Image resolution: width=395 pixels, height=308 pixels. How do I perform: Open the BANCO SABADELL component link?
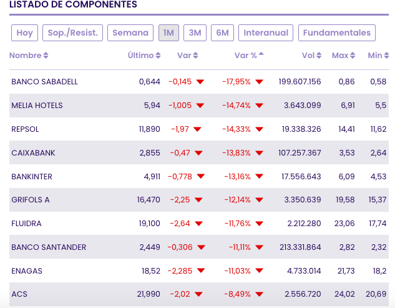(44, 82)
